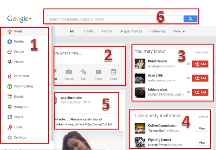Open the Acquaintances tab
This screenshot has height=150, width=216.
click(131, 31)
